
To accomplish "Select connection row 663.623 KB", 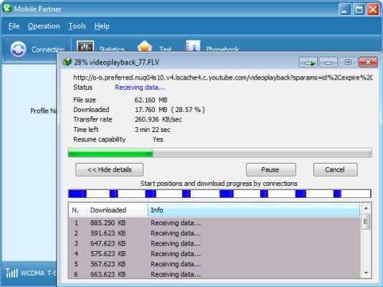I will pyautogui.click(x=214, y=274).
